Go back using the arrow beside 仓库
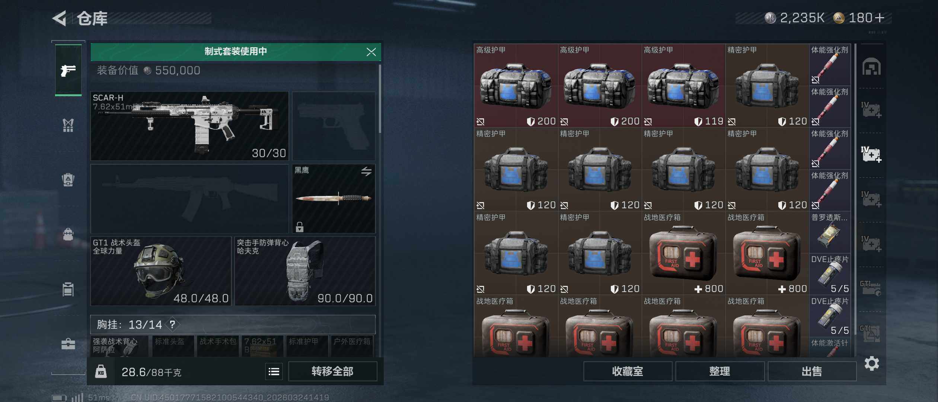The height and width of the screenshot is (402, 938). [x=60, y=18]
